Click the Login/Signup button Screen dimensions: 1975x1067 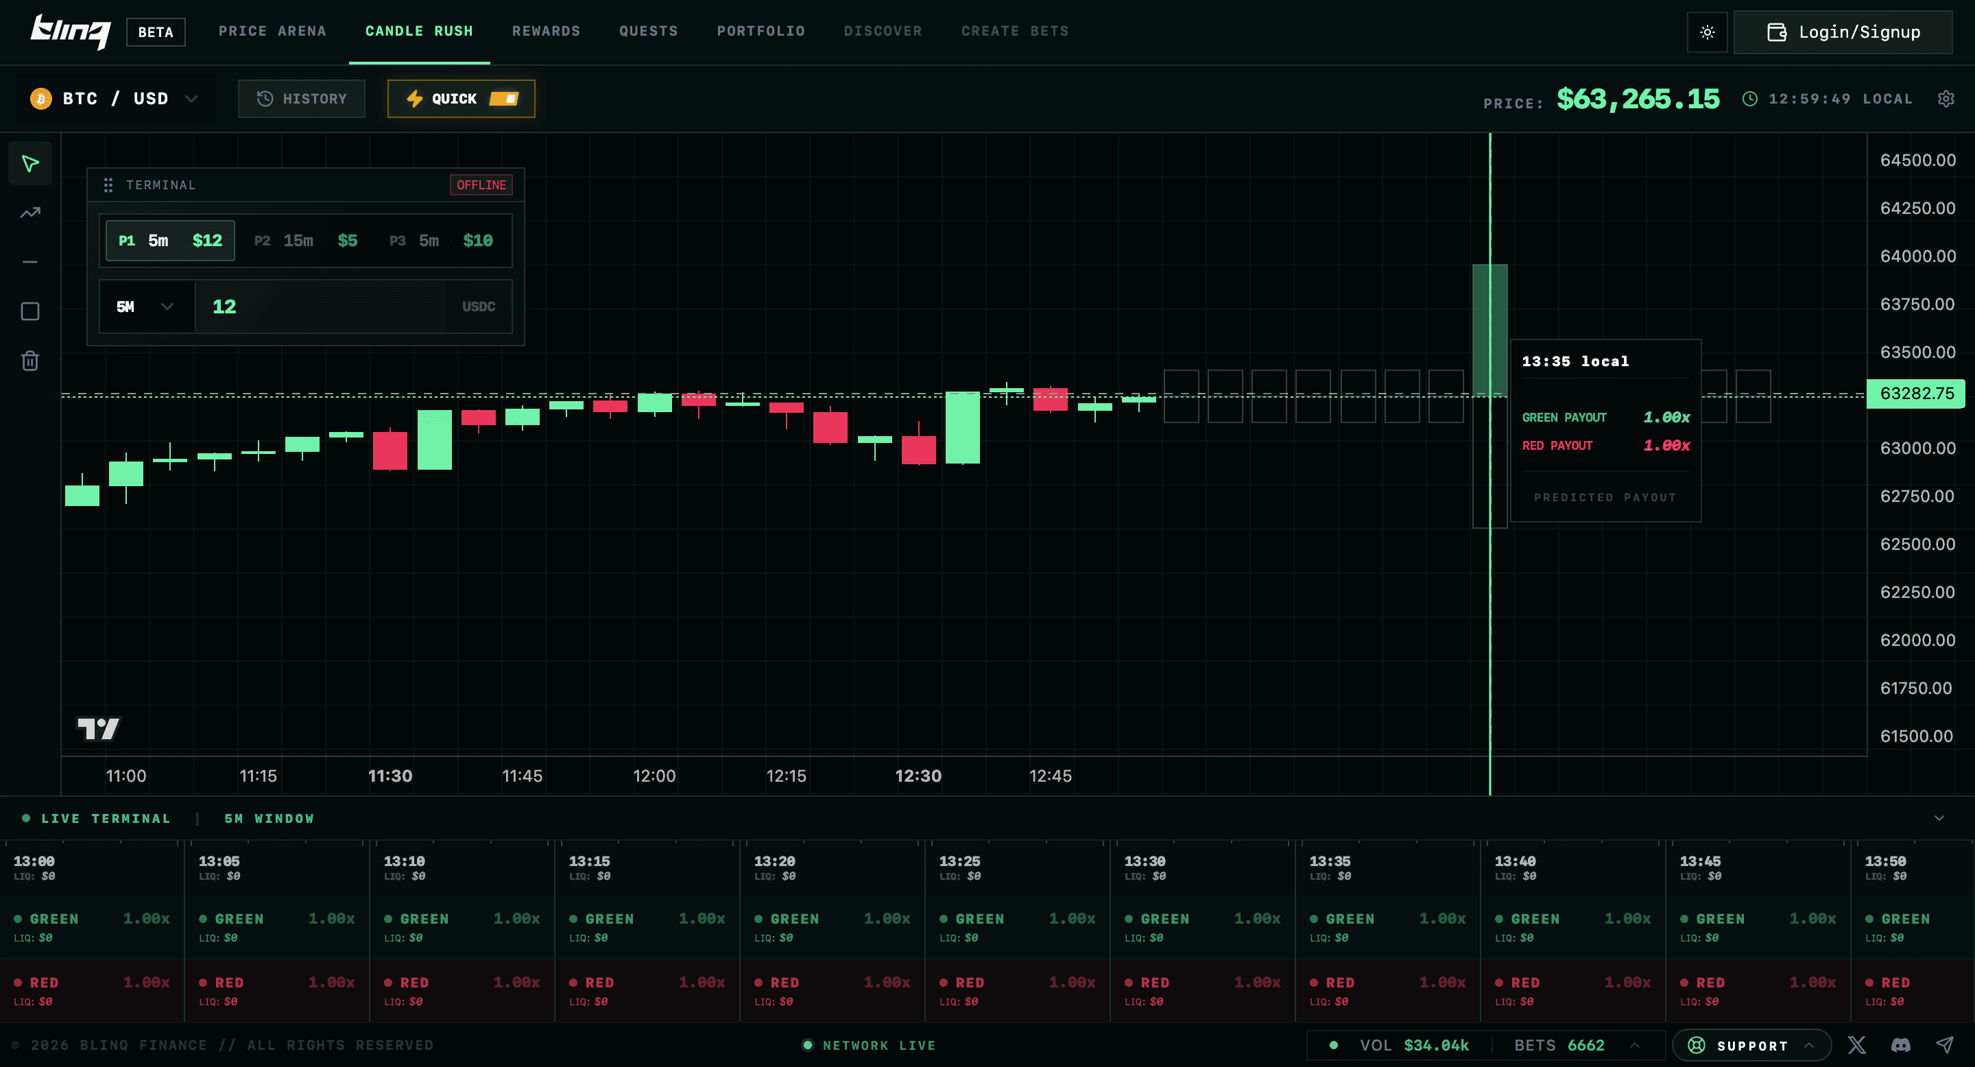click(x=1843, y=32)
